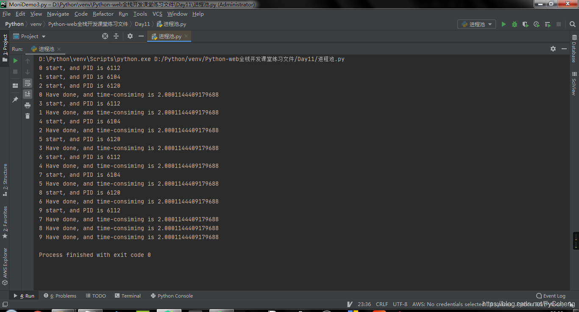Click the Profile run icon with clock
This screenshot has height=312, width=579.
pos(537,25)
